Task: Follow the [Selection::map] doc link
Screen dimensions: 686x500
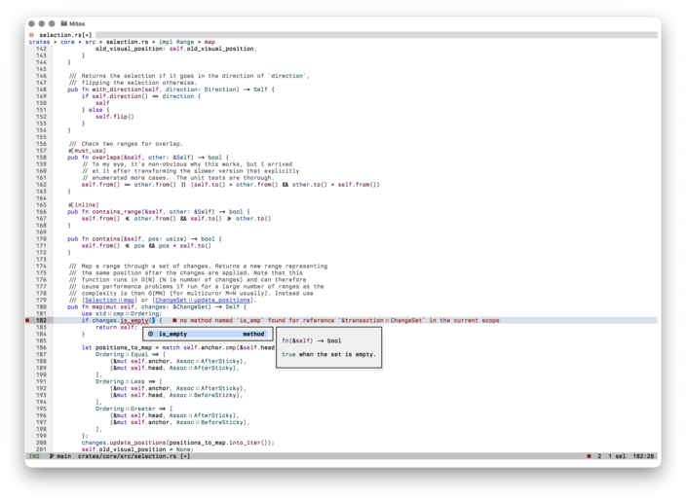Action: 109,300
